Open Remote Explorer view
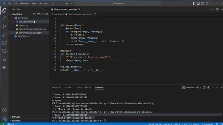This screenshot has width=223, height=125. tap(5, 51)
